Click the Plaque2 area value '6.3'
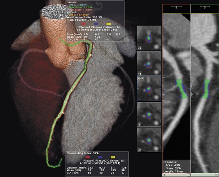The height and width of the screenshot is (177, 219). [x=97, y=35]
